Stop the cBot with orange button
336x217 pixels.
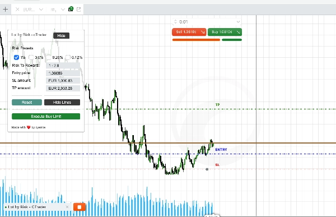coord(80,207)
